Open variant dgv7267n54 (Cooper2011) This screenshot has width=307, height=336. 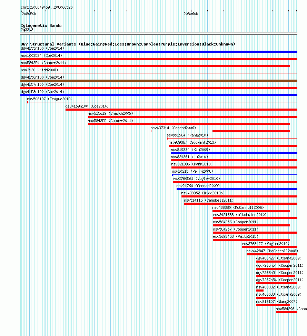[280, 280]
